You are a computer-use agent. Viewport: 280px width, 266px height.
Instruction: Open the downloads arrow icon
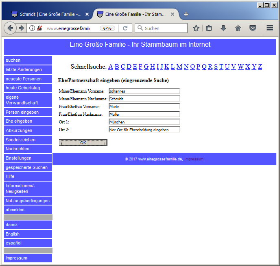(223, 28)
